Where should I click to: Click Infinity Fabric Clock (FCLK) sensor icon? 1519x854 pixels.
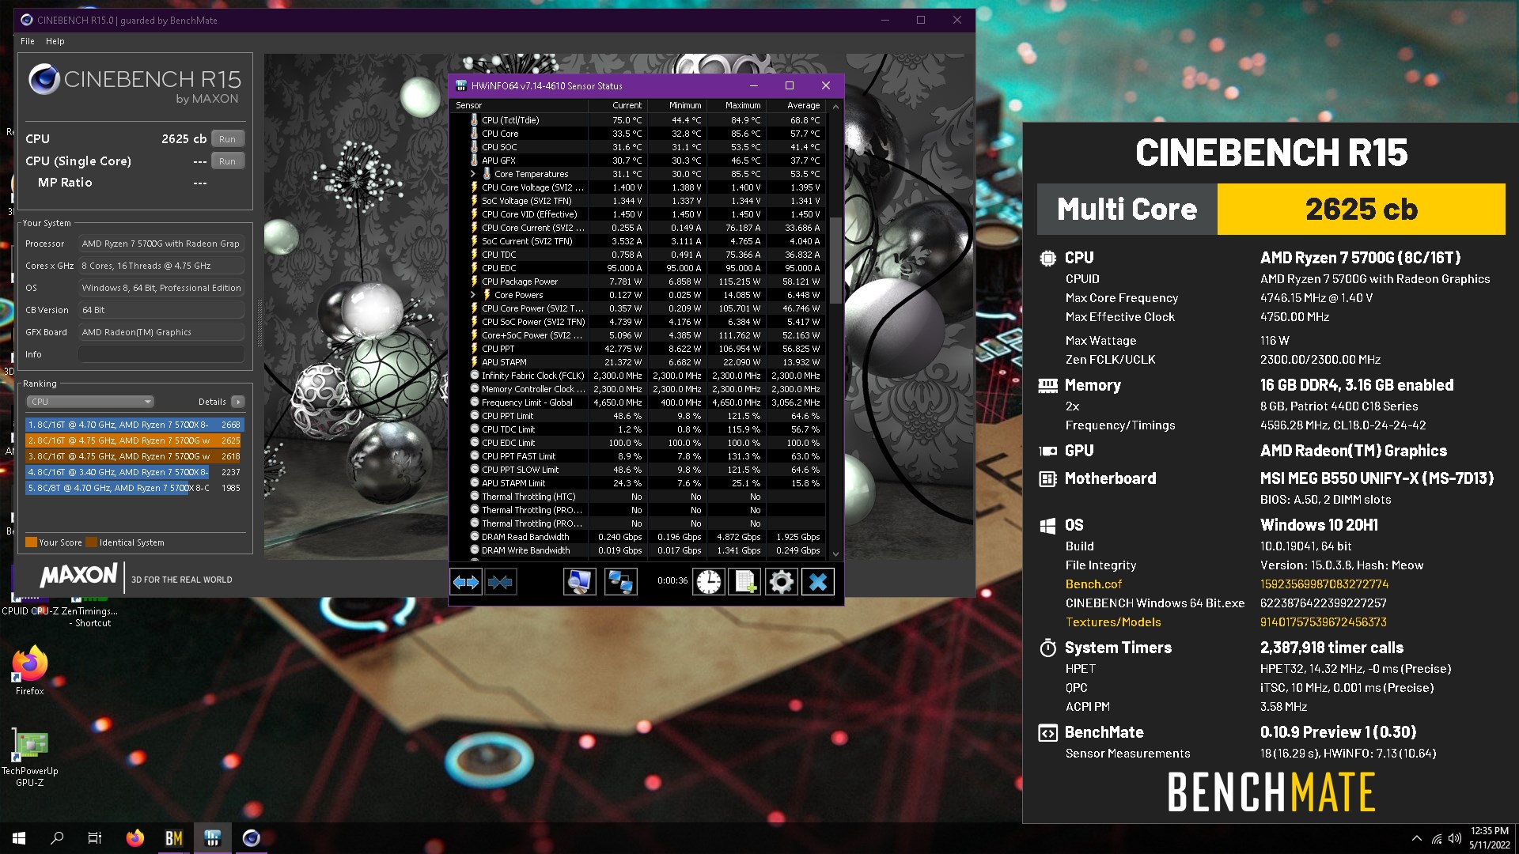coord(474,376)
